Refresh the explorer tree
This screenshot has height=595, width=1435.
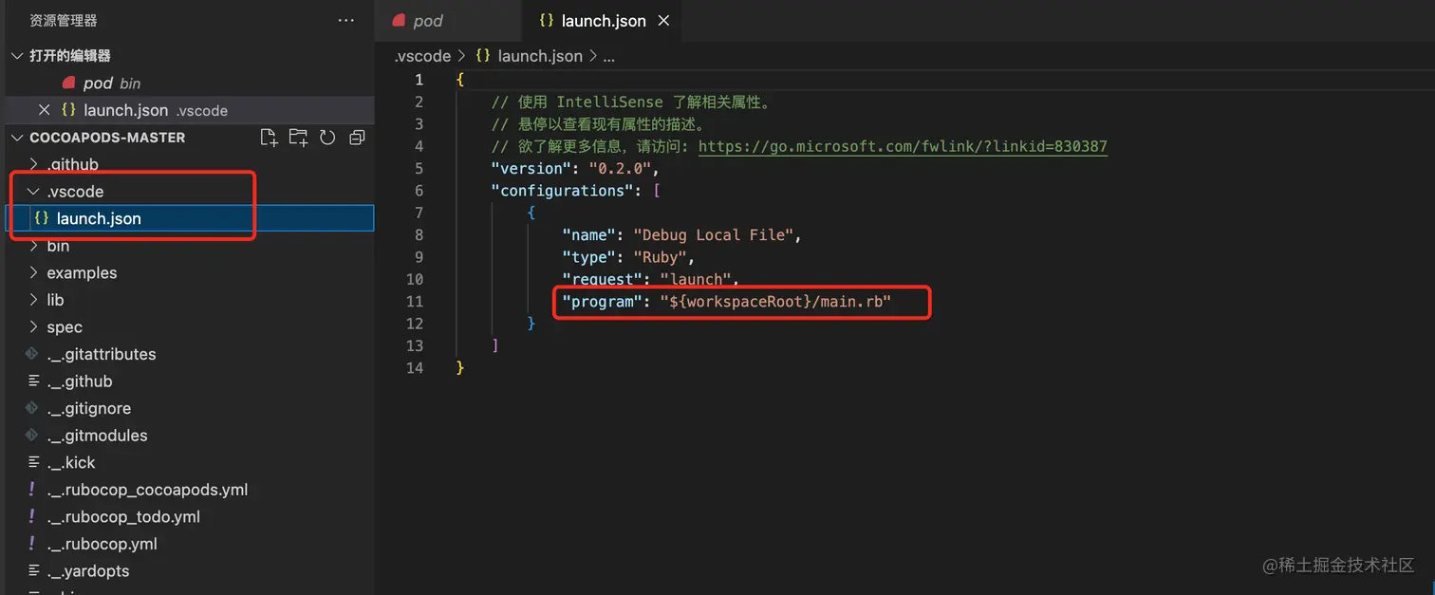(x=327, y=138)
